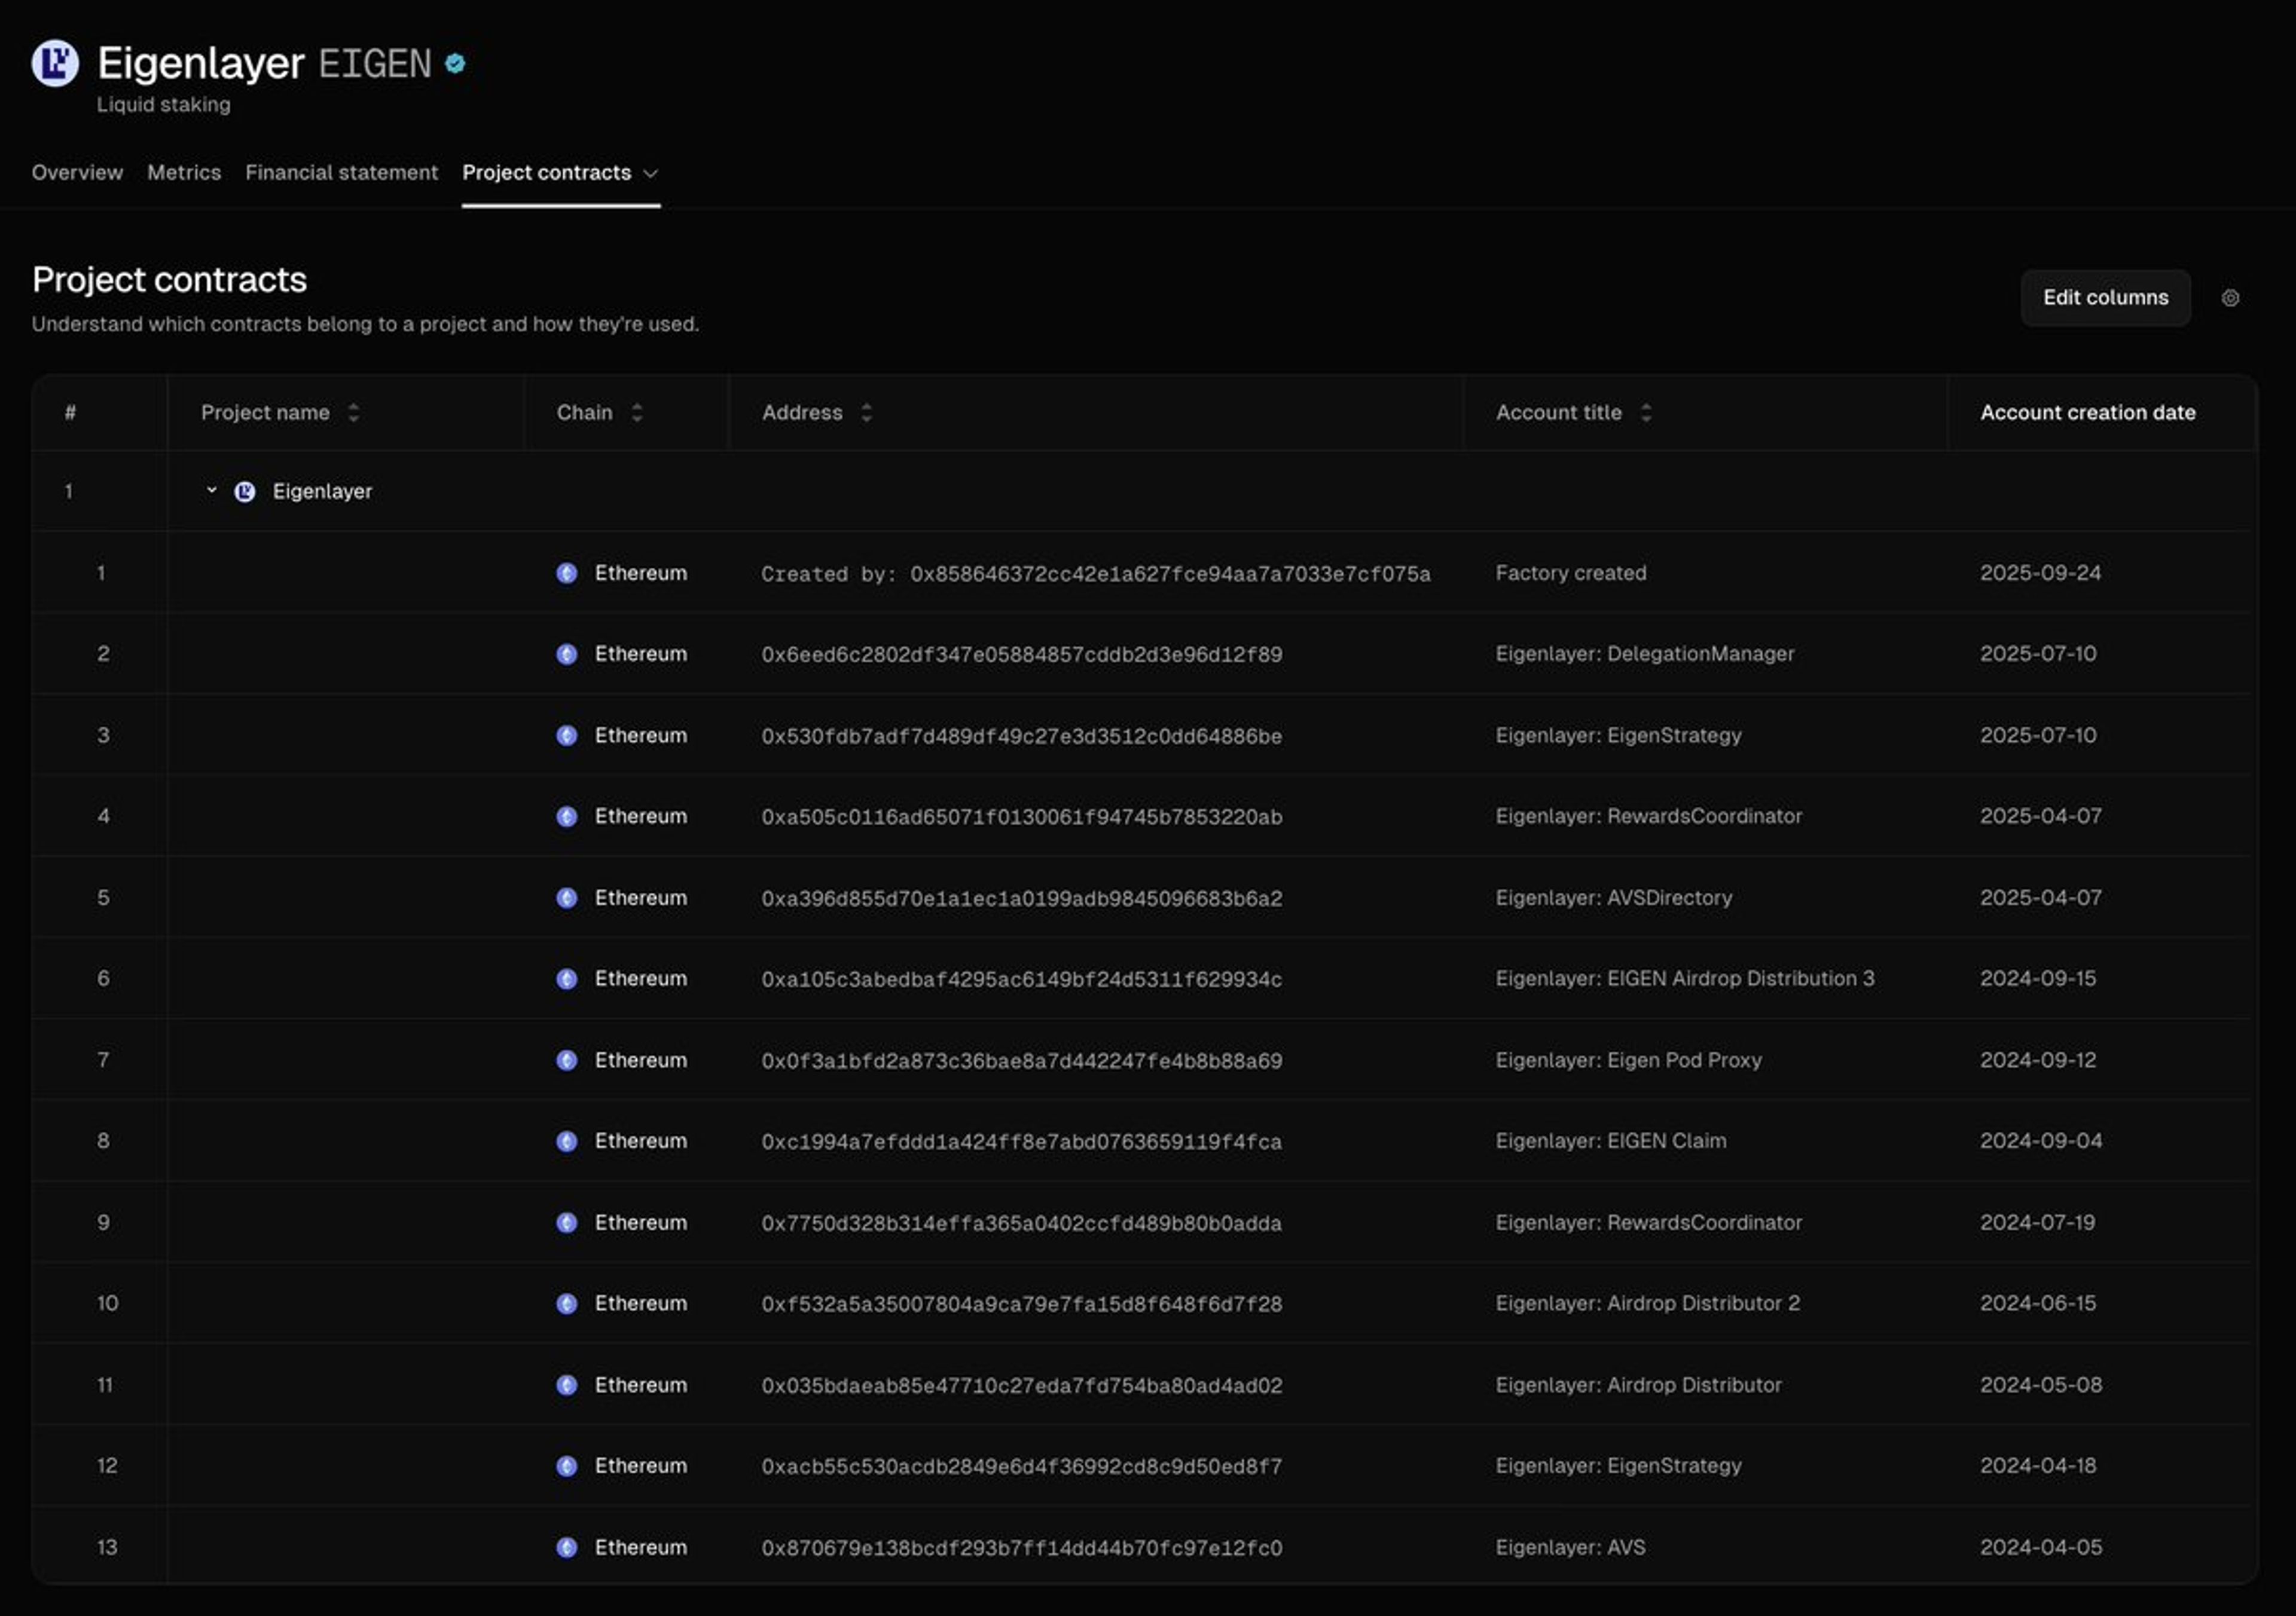Sort table by Project name column
The width and height of the screenshot is (2296, 1616).
(x=353, y=413)
